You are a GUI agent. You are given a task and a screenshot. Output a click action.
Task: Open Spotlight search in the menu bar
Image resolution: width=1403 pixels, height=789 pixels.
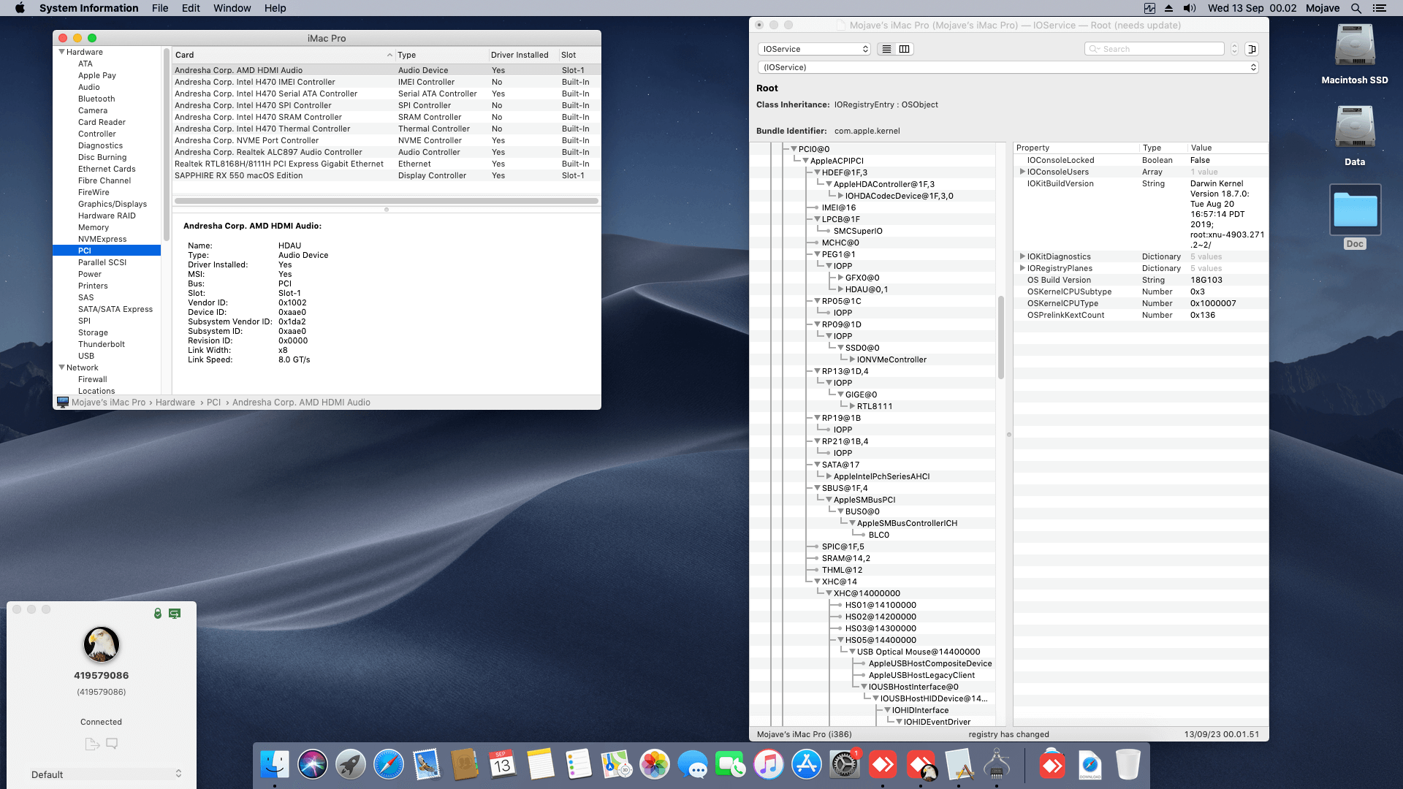1356,8
